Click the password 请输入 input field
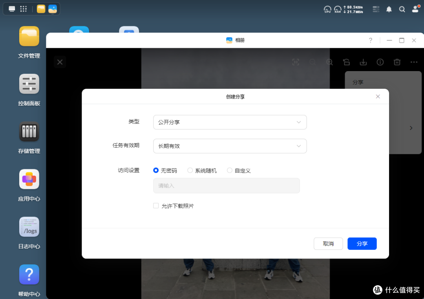This screenshot has width=424, height=299. [227, 185]
